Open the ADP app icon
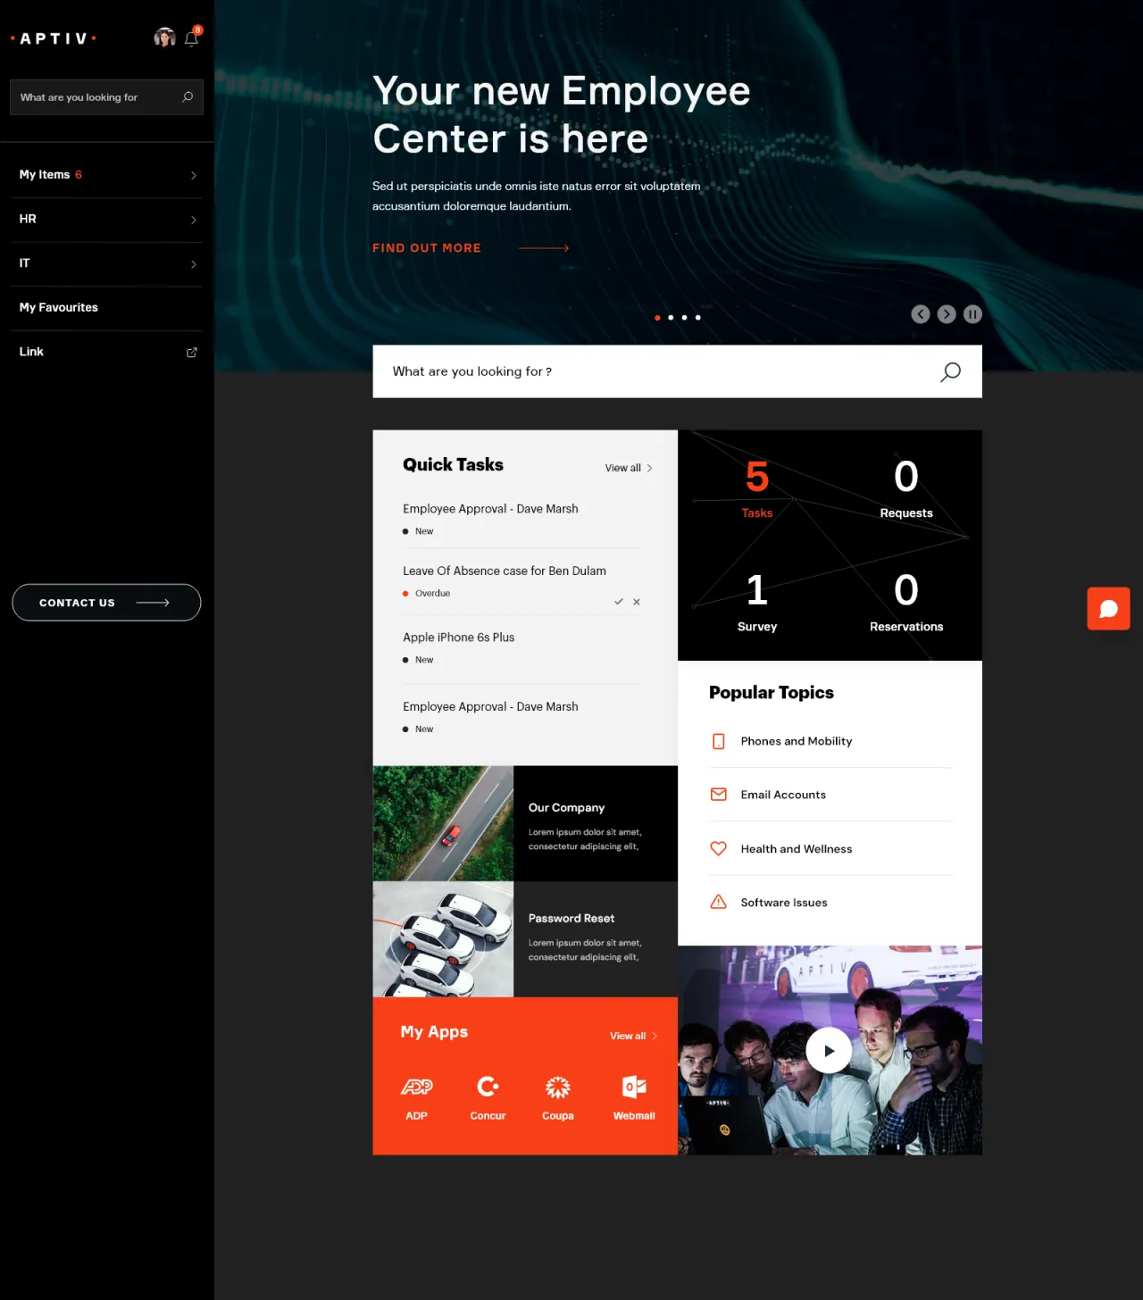Viewport: 1143px width, 1300px height. point(416,1087)
